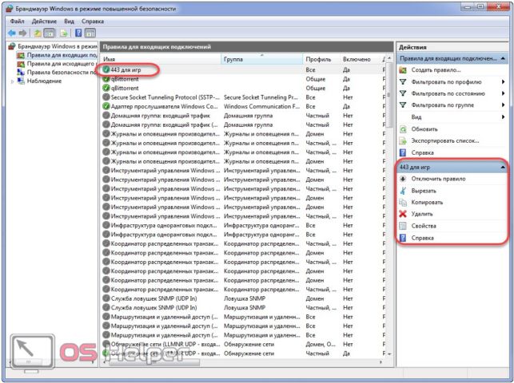The width and height of the screenshot is (514, 383).
Task: Select Домашняя группа: входящий трафик rule
Action: [x=161, y=116]
